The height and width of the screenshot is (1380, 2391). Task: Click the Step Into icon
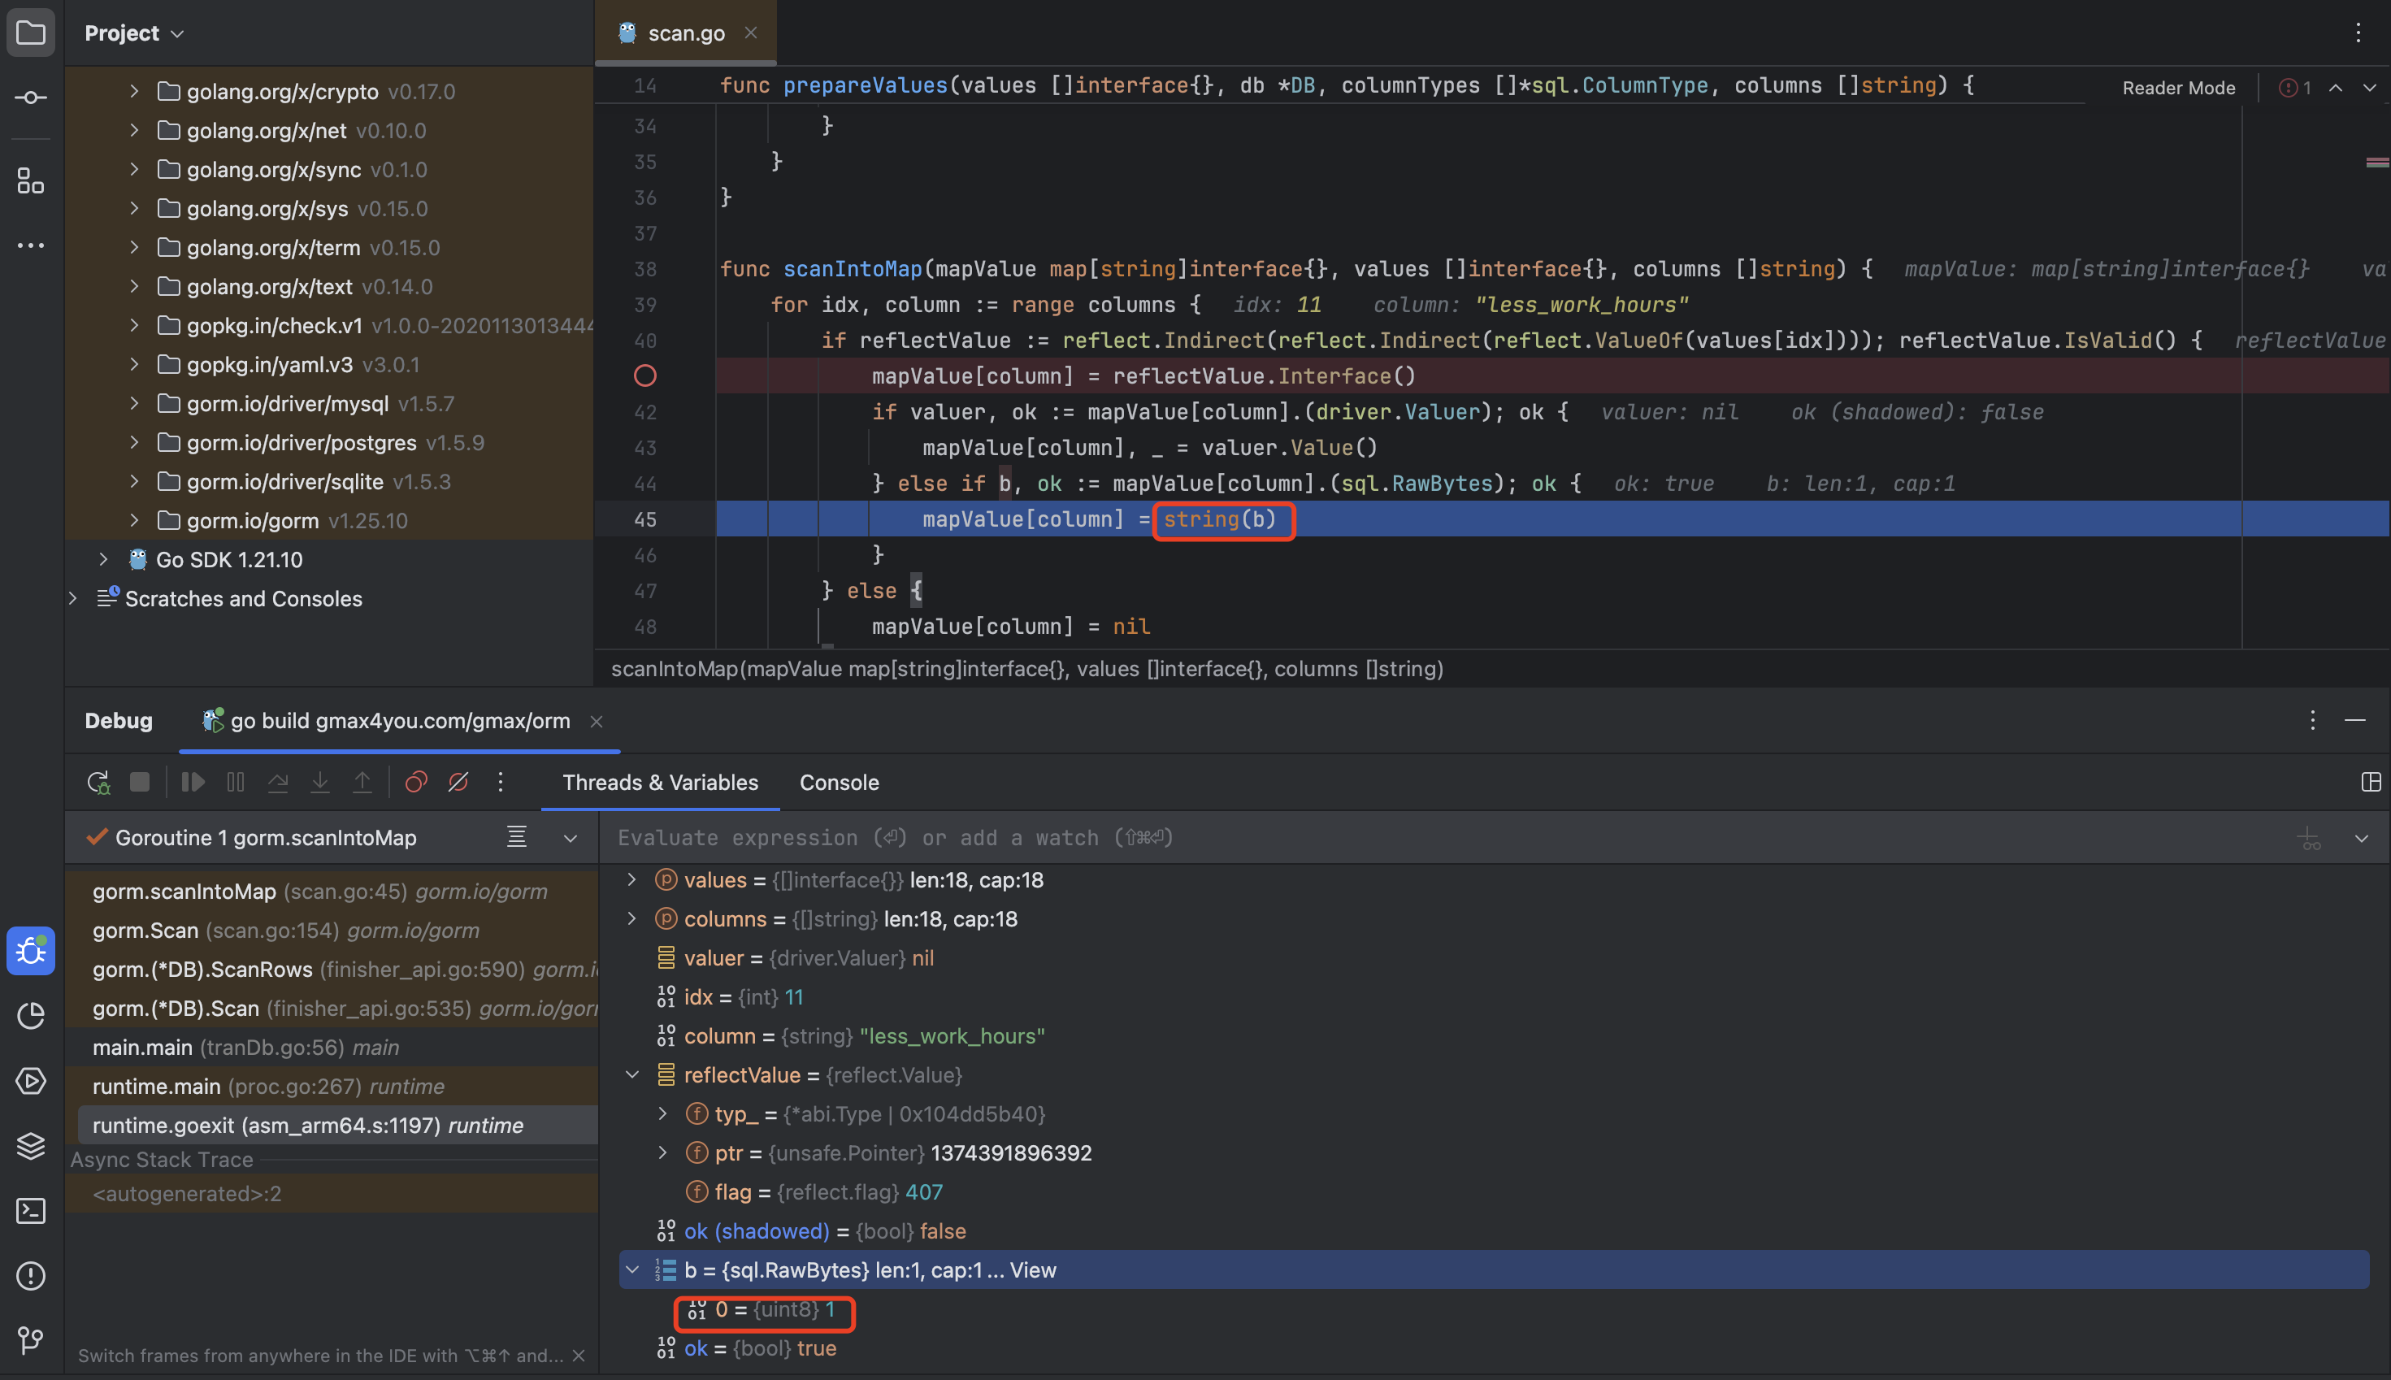(x=320, y=782)
